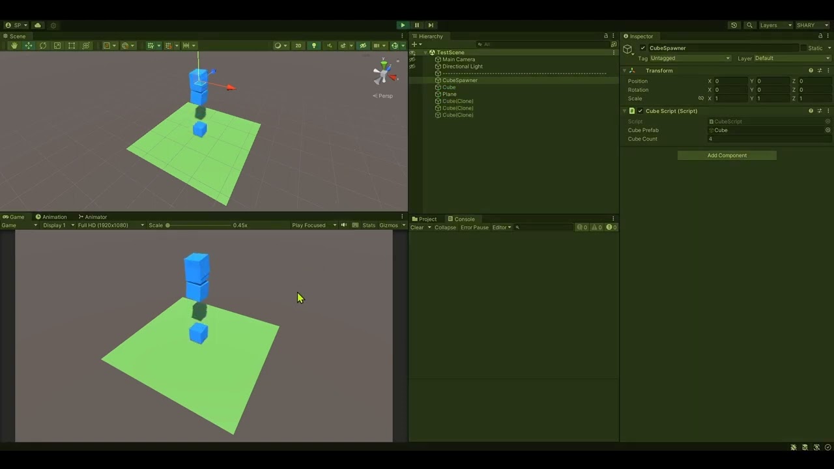Click the Cube Count input field
The width and height of the screenshot is (834, 469).
769,139
